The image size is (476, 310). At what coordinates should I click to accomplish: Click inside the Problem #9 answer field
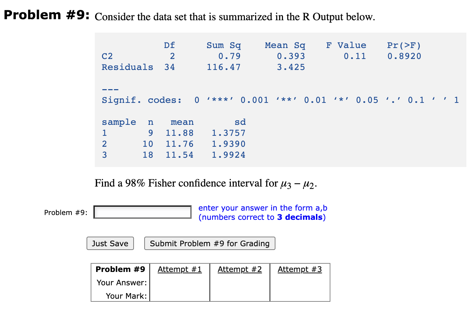point(142,212)
